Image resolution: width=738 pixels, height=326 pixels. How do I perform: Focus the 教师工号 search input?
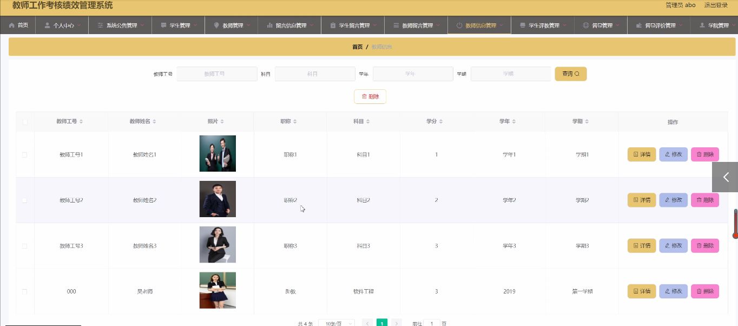tap(217, 74)
